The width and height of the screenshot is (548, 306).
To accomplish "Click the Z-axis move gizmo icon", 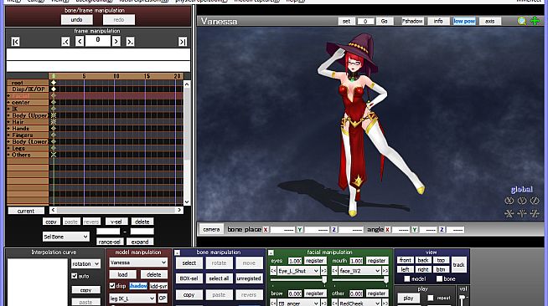I will pyautogui.click(x=535, y=213).
